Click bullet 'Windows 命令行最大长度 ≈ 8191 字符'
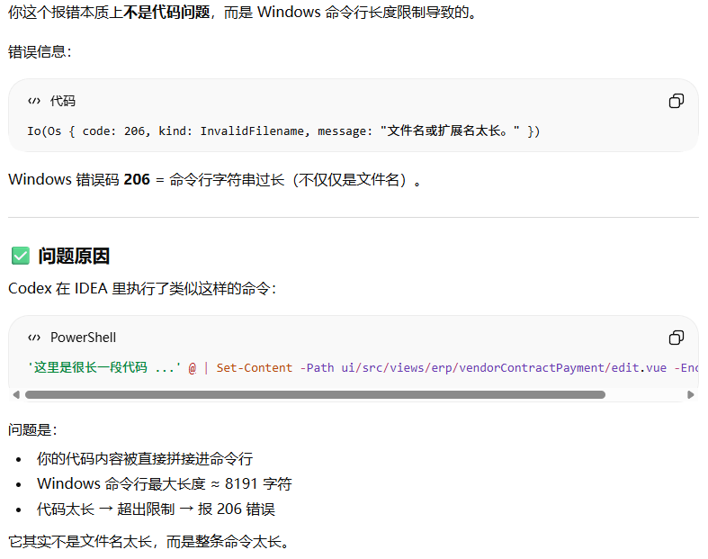Viewport: 708px width, 559px height. [x=165, y=484]
